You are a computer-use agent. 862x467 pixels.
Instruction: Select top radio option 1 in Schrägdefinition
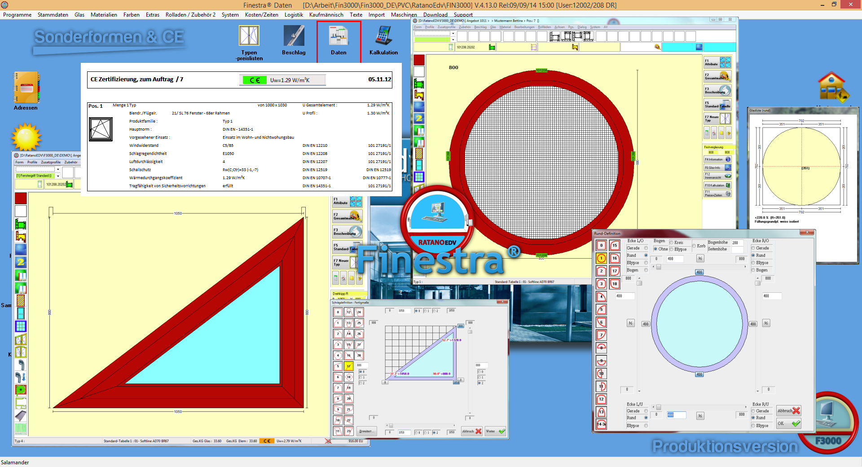(x=425, y=311)
